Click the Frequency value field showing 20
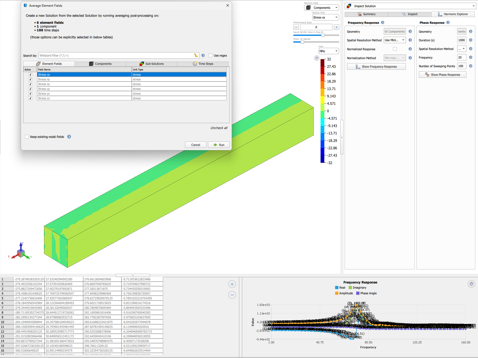 pyautogui.click(x=462, y=58)
